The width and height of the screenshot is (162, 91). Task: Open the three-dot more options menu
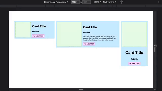(x=158, y=2)
